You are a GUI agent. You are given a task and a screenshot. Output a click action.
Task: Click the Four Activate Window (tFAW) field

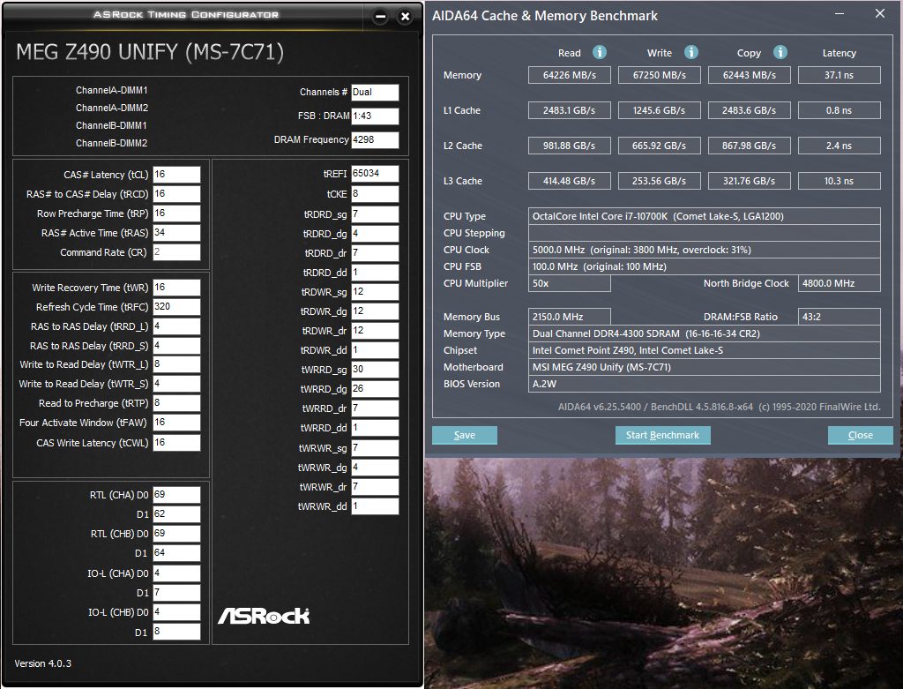176,423
